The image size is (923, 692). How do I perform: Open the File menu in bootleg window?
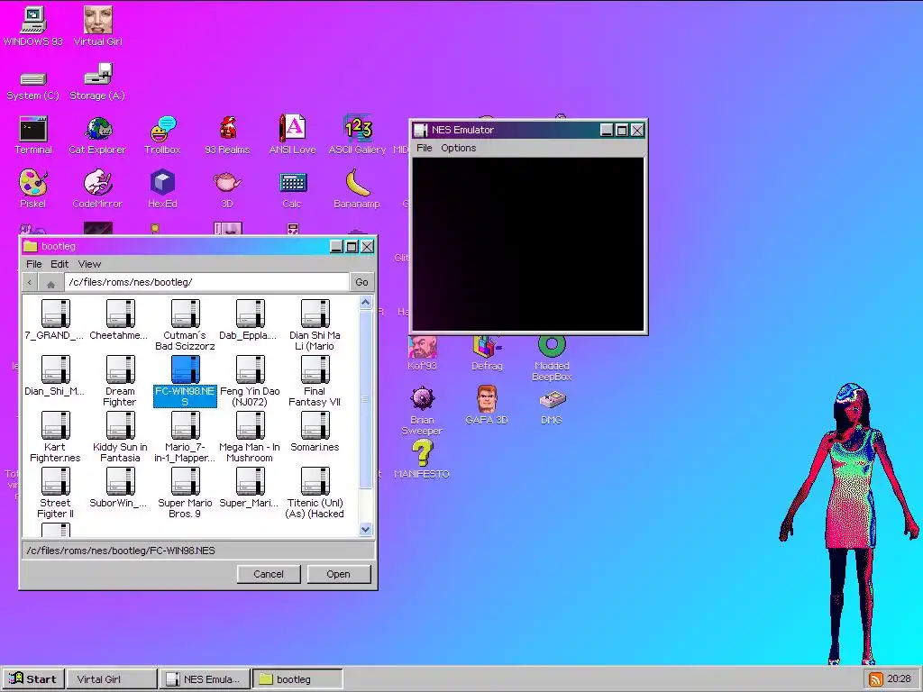[34, 264]
